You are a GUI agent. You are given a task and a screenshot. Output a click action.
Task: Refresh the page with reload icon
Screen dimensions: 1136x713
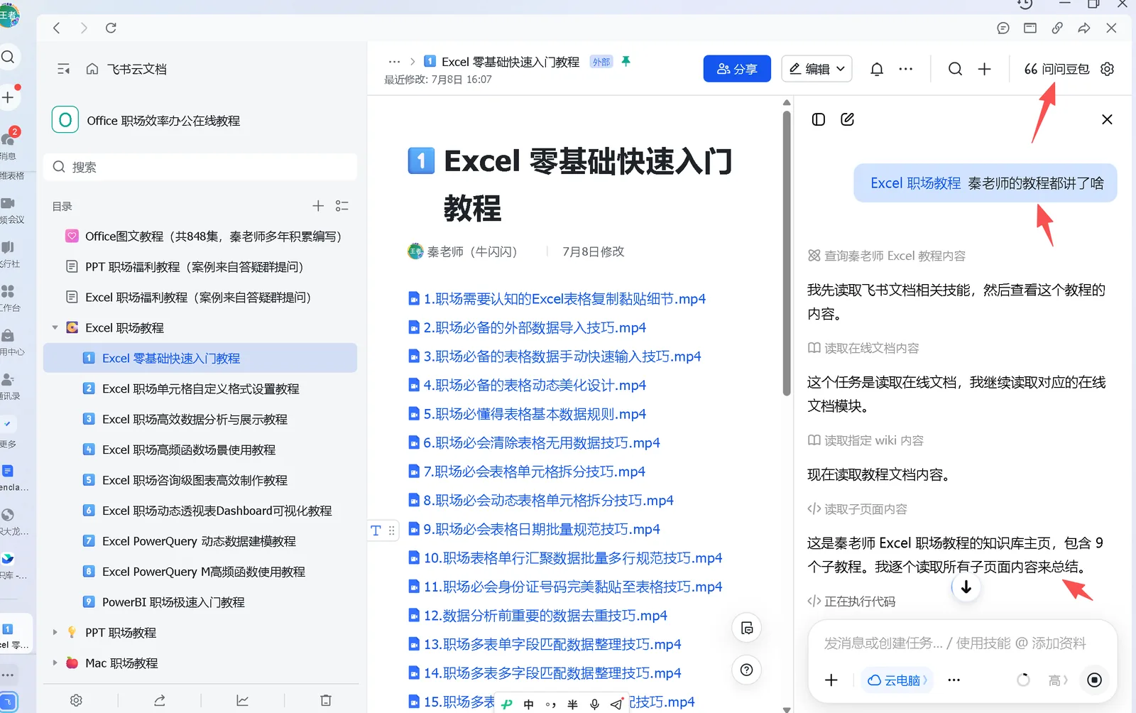coord(111,28)
